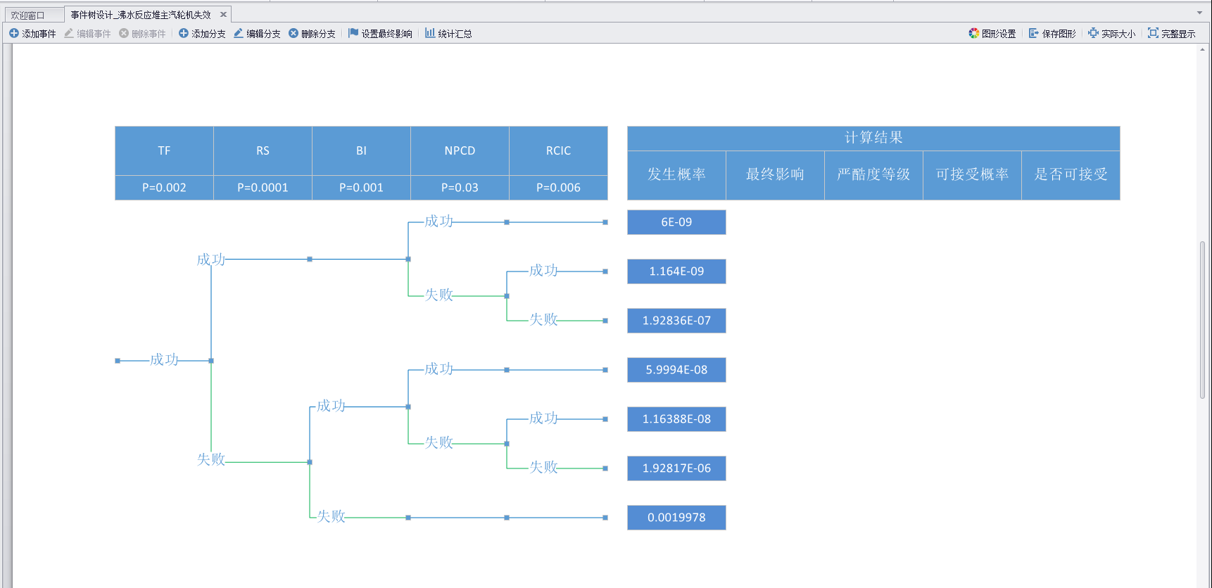1212x588 pixels.
Task: Click the vertical scrollbar thumb
Action: [x=1202, y=320]
